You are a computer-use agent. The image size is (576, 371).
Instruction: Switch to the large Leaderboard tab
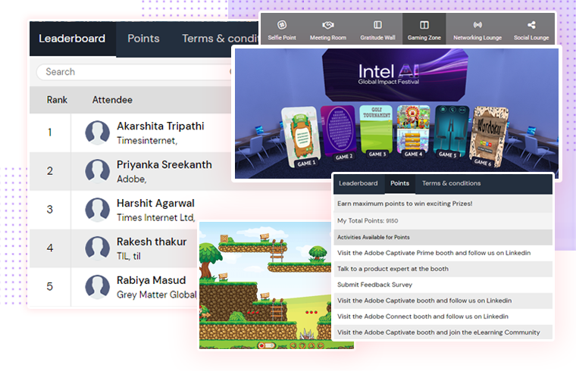(72, 39)
